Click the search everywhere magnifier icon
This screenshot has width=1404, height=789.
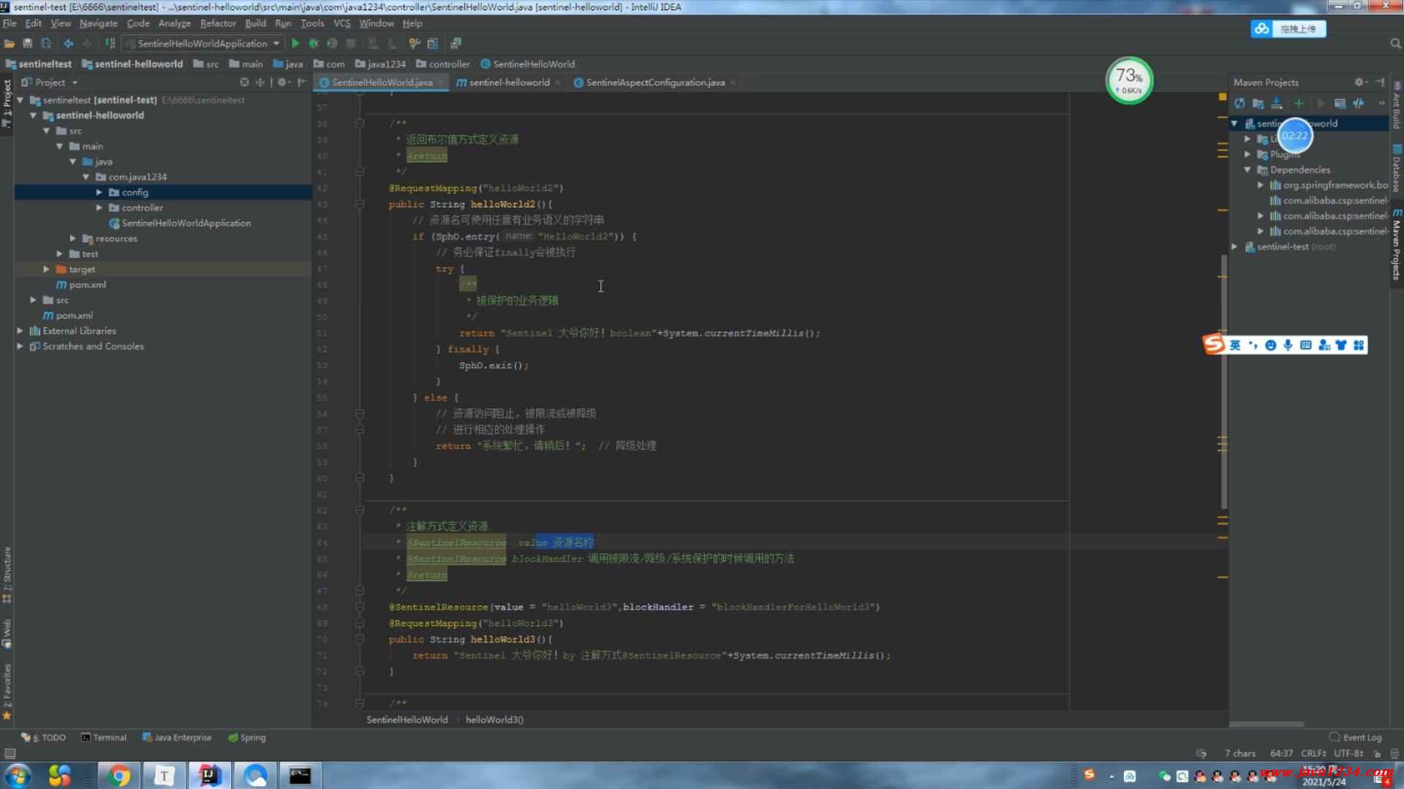click(x=1394, y=44)
